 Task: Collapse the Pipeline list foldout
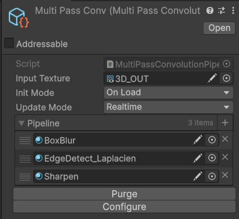[22, 123]
